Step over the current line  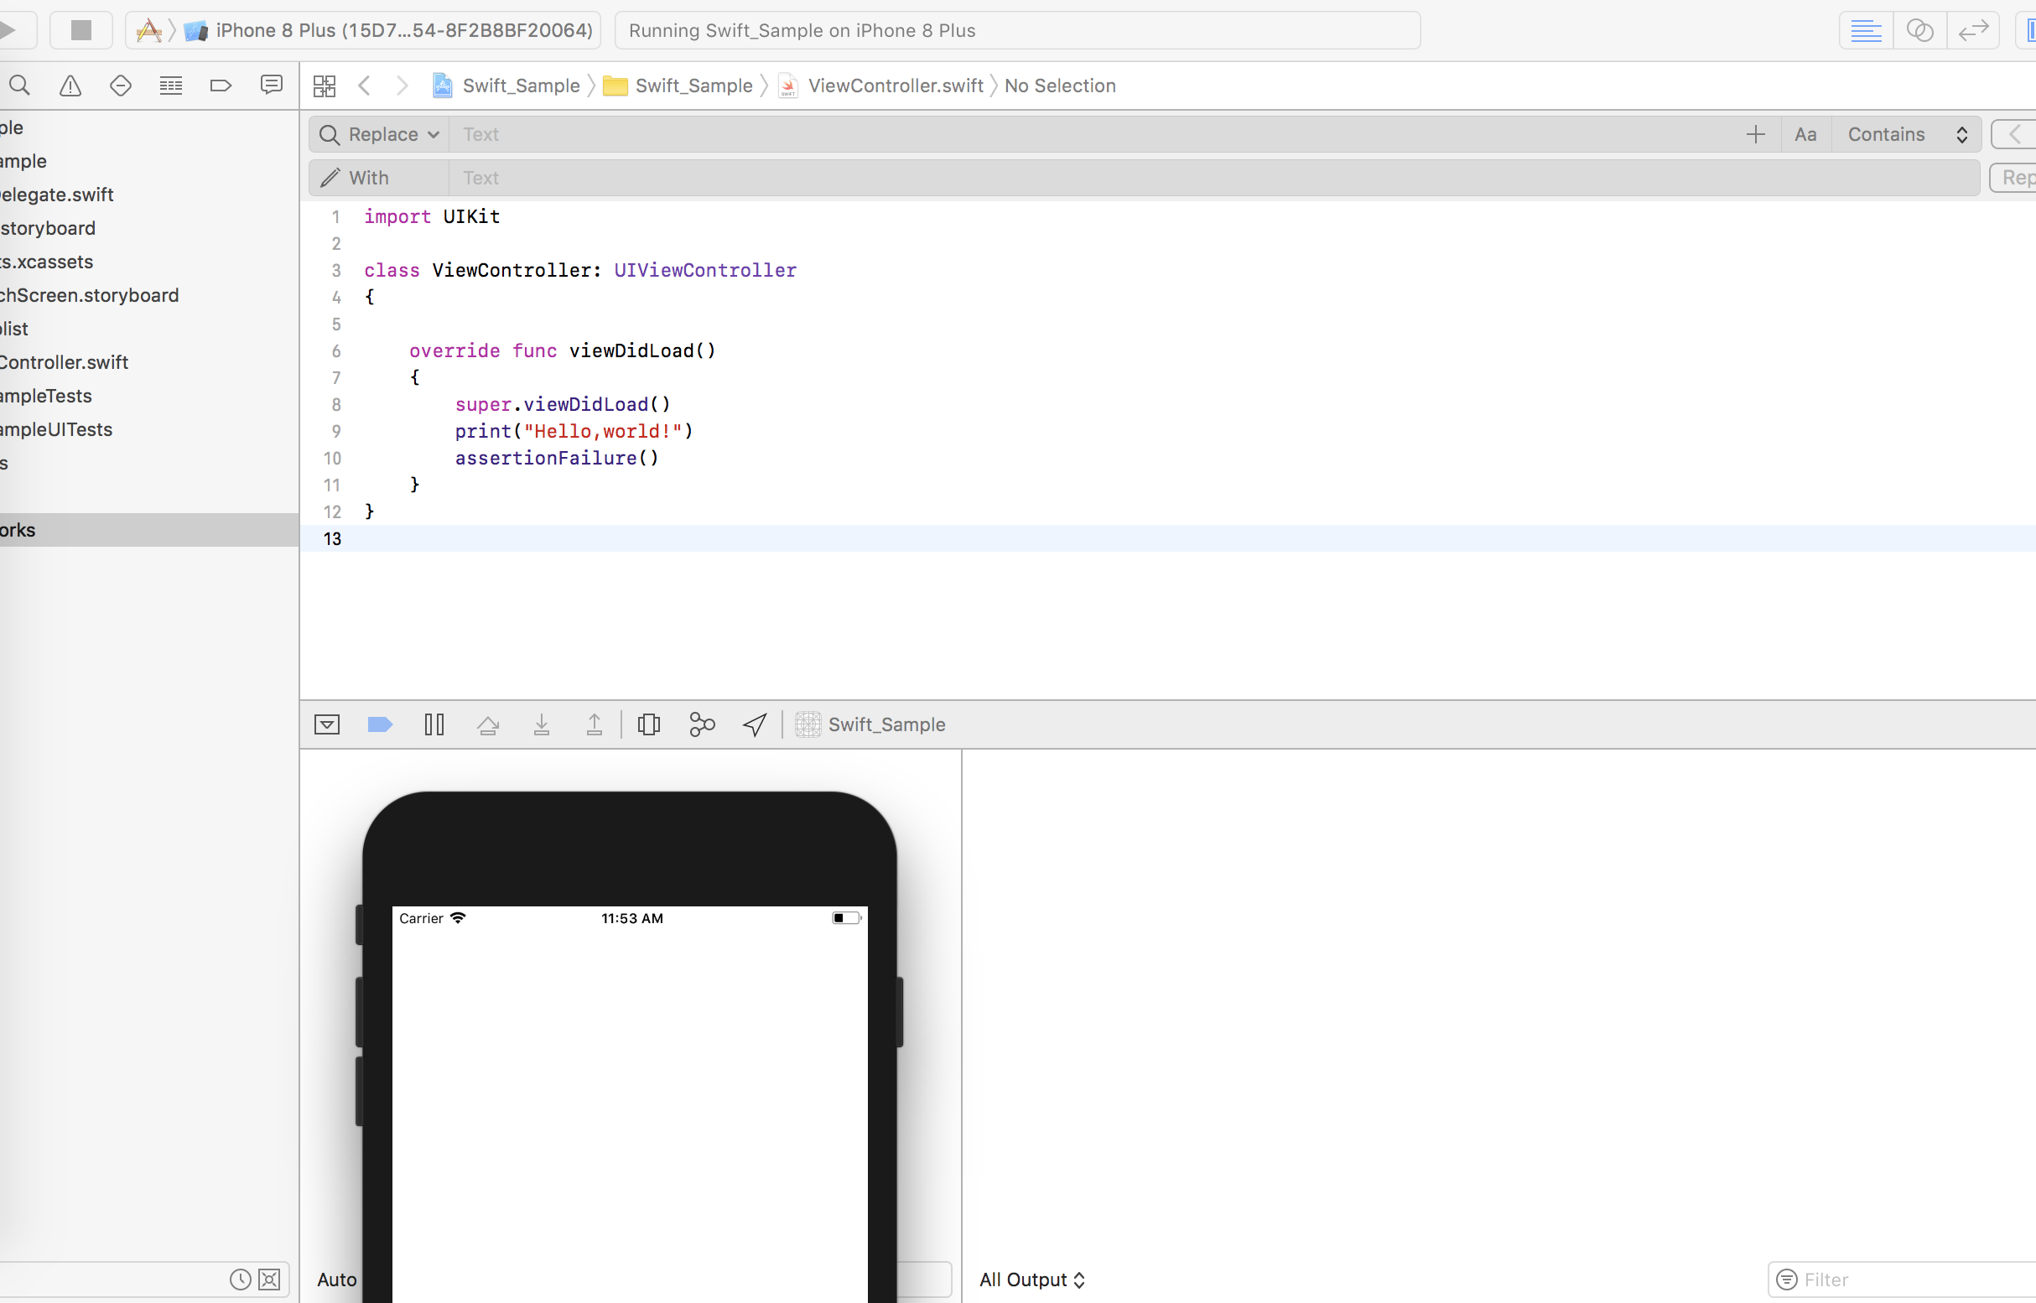pyautogui.click(x=488, y=724)
